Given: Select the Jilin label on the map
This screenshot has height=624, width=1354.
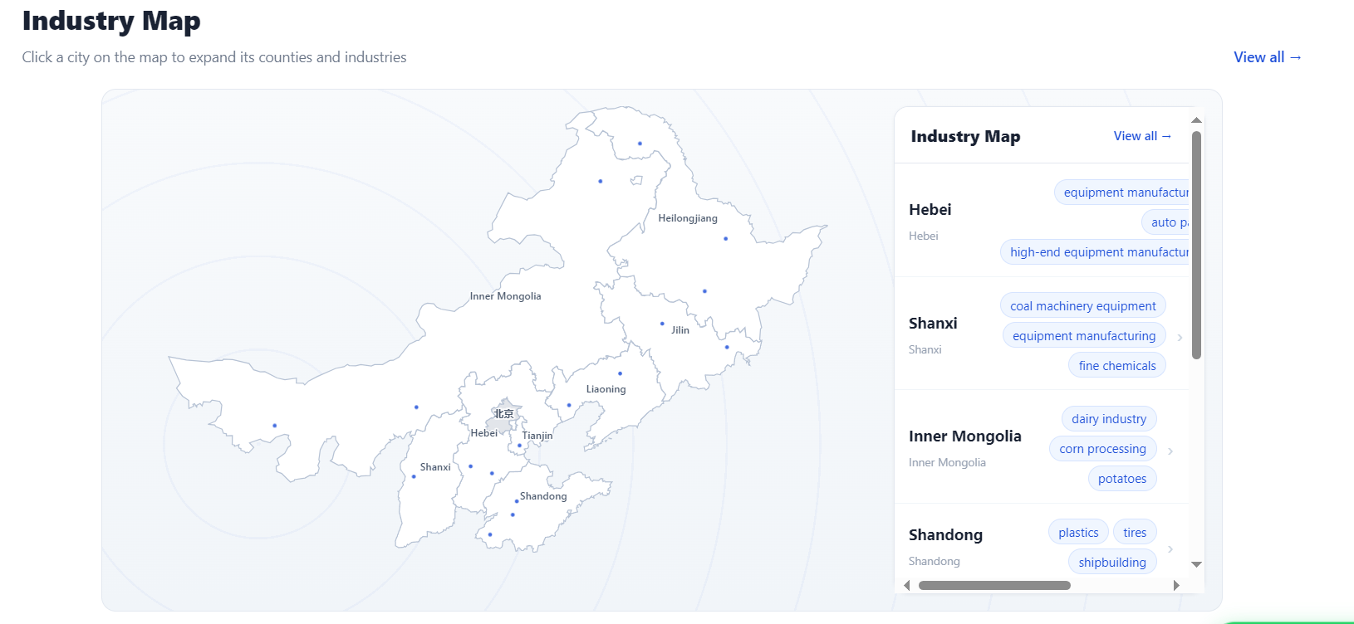Looking at the screenshot, I should pos(680,330).
